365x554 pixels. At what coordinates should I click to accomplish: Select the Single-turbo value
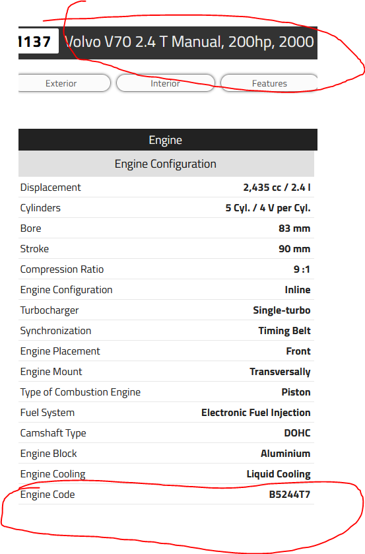(282, 310)
